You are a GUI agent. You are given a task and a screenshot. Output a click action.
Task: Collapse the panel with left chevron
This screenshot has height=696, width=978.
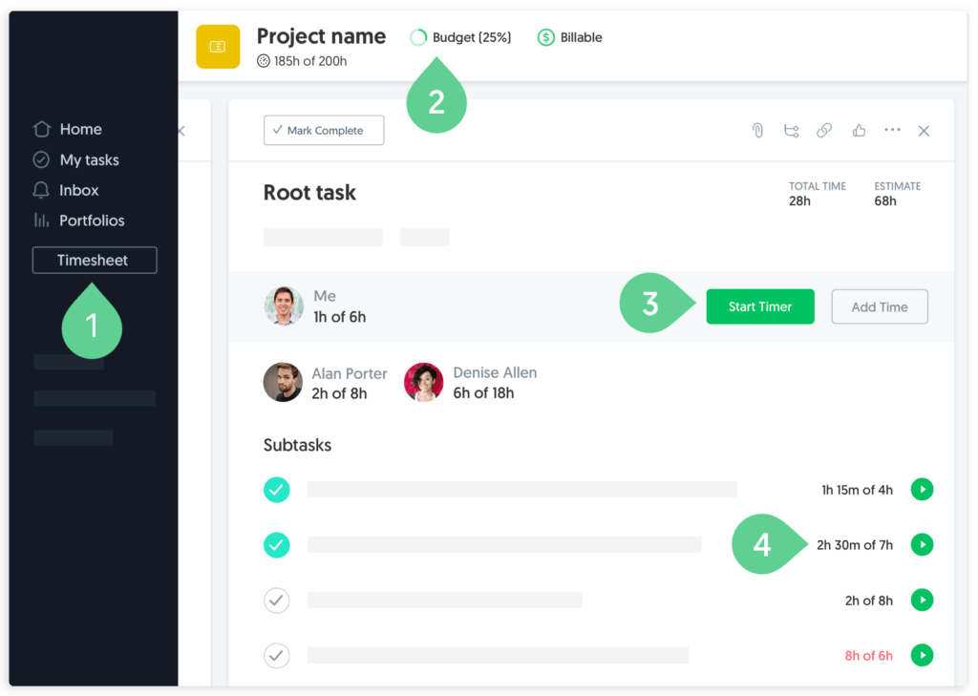point(181,131)
